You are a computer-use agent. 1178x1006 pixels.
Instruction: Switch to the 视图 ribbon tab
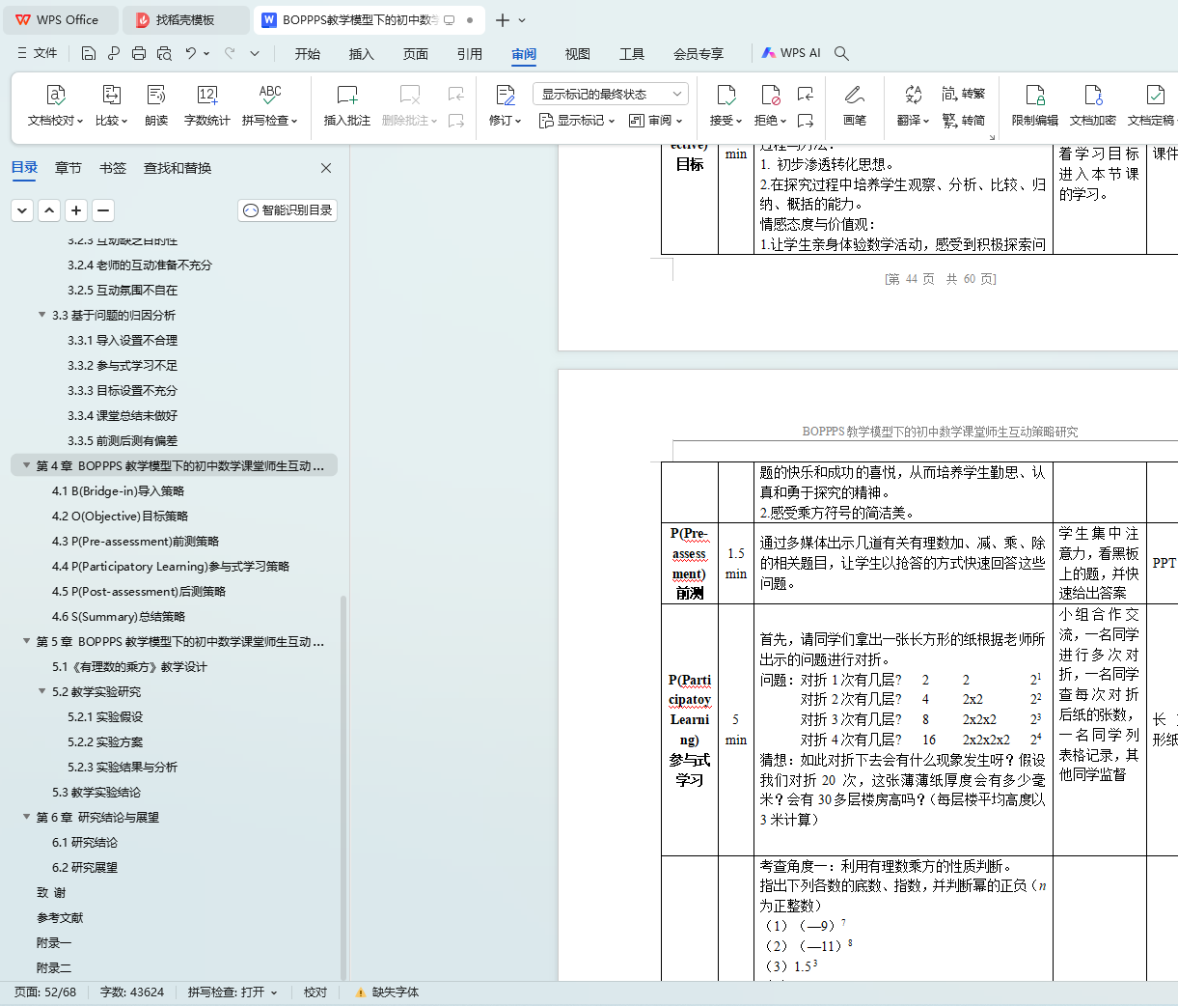click(578, 54)
